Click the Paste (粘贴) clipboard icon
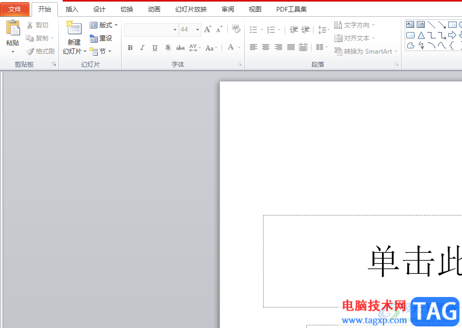The width and height of the screenshot is (462, 328). [13, 28]
